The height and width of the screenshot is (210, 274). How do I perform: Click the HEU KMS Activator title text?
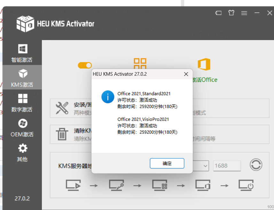pyautogui.click(x=66, y=24)
